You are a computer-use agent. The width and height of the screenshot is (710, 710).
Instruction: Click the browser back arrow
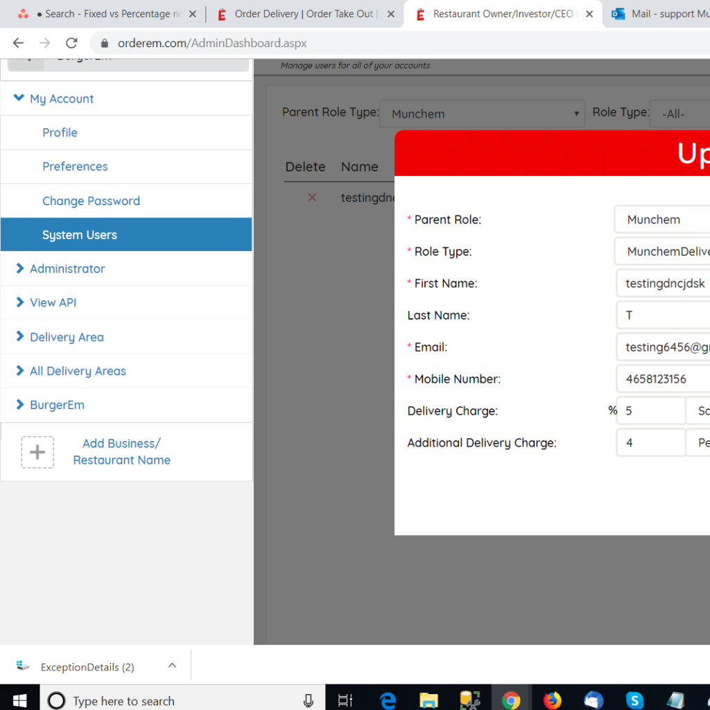[x=19, y=43]
